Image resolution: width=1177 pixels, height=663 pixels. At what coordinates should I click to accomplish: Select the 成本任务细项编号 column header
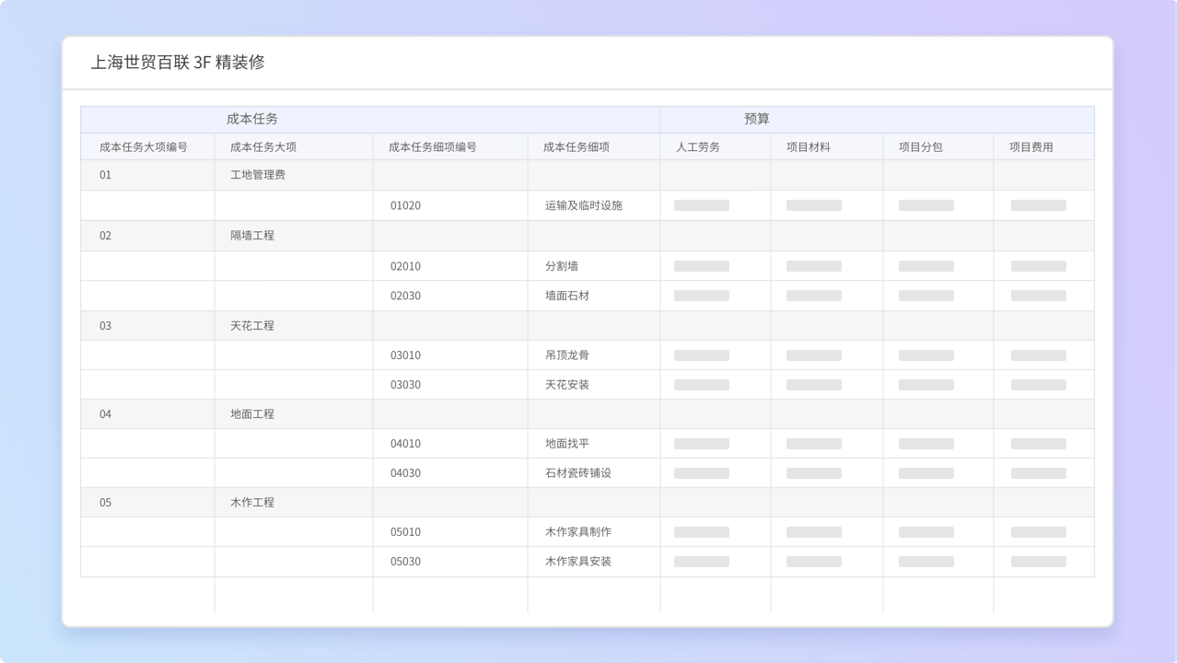[x=432, y=146]
